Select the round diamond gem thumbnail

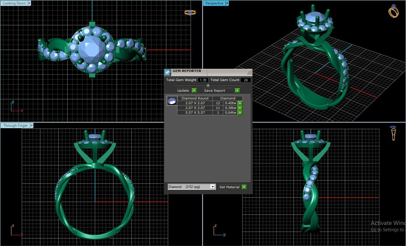click(172, 101)
